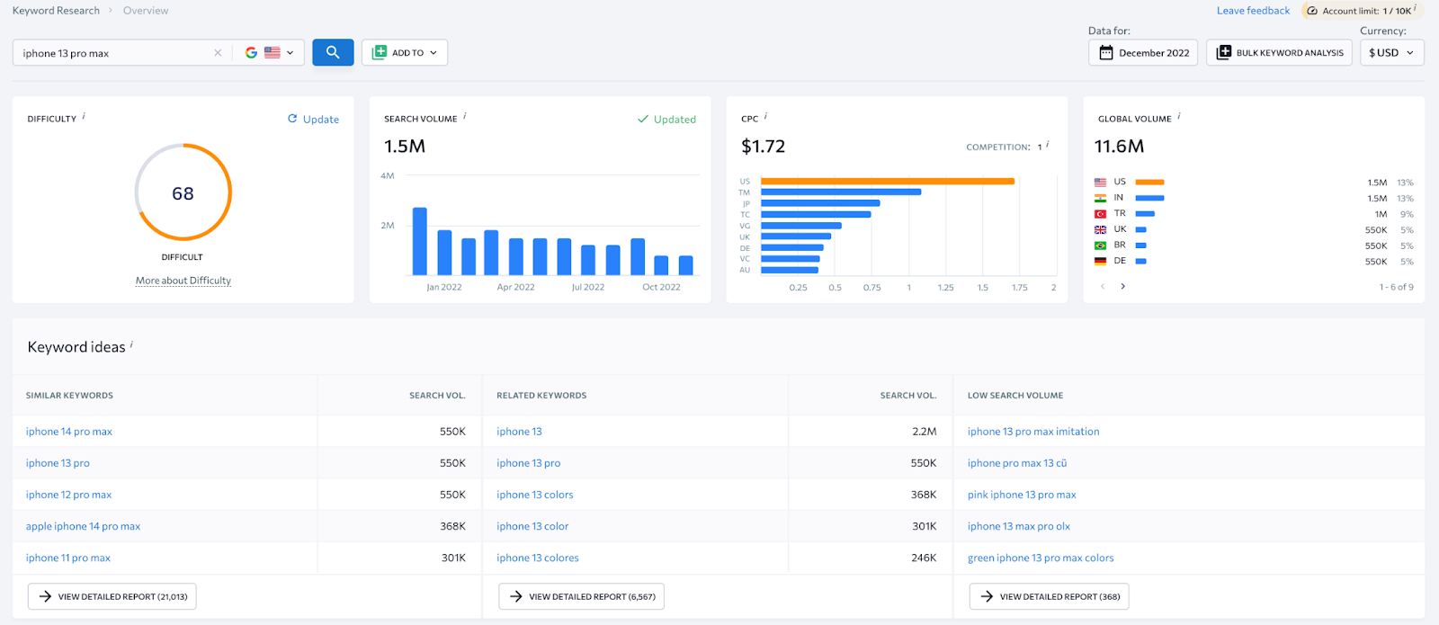The width and height of the screenshot is (1439, 625).
Task: Click the 1 - 6 of 9 pagination text
Action: pyautogui.click(x=1396, y=287)
